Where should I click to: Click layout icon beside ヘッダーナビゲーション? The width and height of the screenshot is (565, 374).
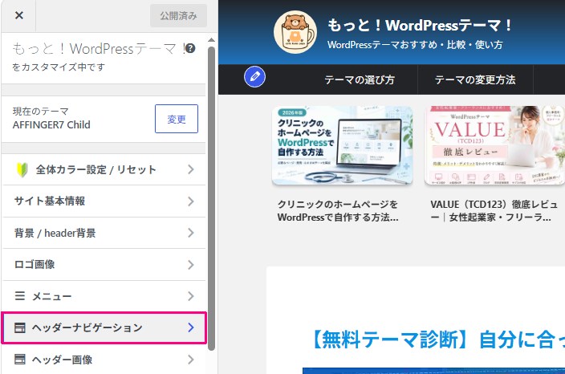20,327
